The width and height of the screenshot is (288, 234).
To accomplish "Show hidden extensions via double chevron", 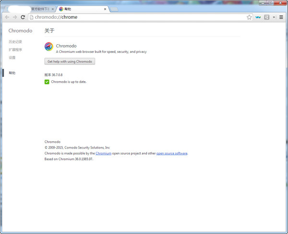I will [x=274, y=17].
